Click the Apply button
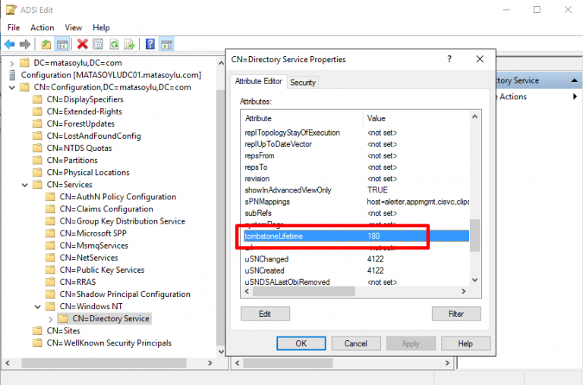 [411, 343]
